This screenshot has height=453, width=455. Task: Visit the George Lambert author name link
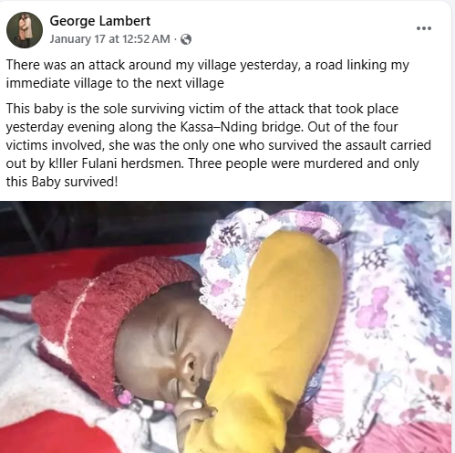click(x=100, y=21)
